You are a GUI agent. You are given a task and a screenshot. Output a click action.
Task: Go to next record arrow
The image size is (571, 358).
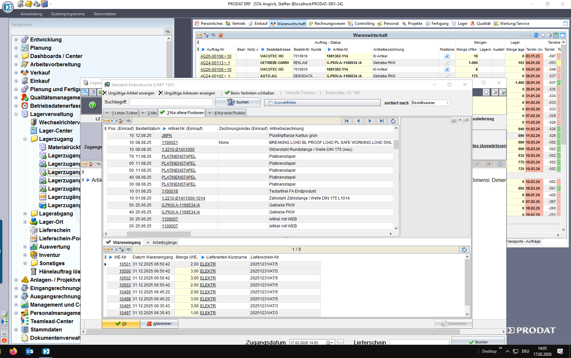click(x=370, y=121)
